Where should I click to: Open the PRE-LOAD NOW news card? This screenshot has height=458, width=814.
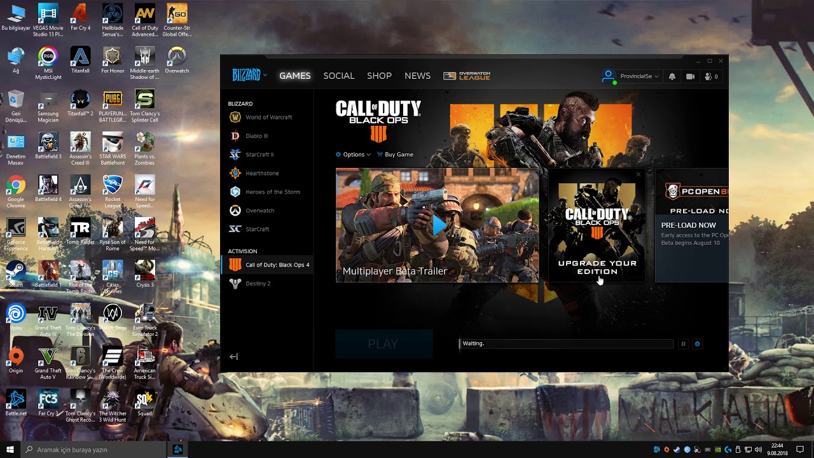(x=692, y=226)
